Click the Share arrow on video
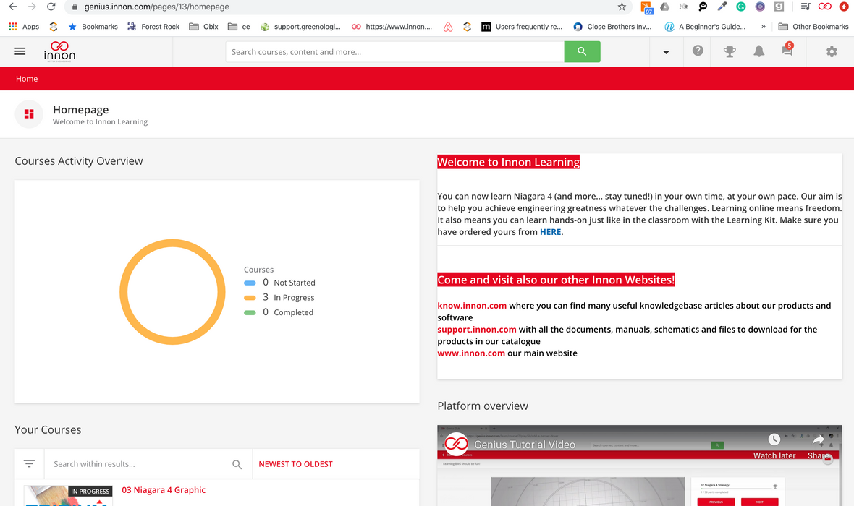The image size is (854, 506). pyautogui.click(x=818, y=439)
